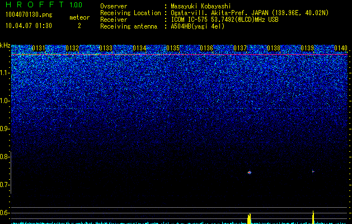
Task: Click the A504HB(yagi 4el) antenna text
Action: [x=198, y=26]
